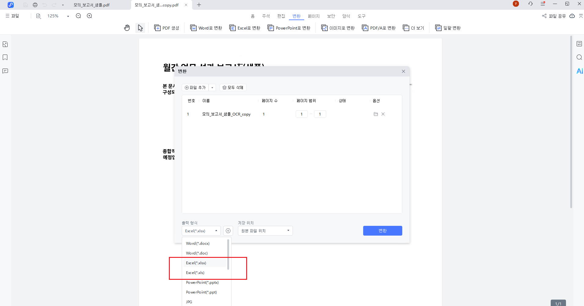Screen dimensions: 584x306
Task: Expand the 파일 추가 dropdown arrow
Action: point(212,87)
